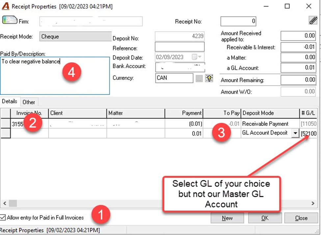Select the Receivable & Interest amount field
The height and width of the screenshot is (235, 321).
tap(298, 47)
